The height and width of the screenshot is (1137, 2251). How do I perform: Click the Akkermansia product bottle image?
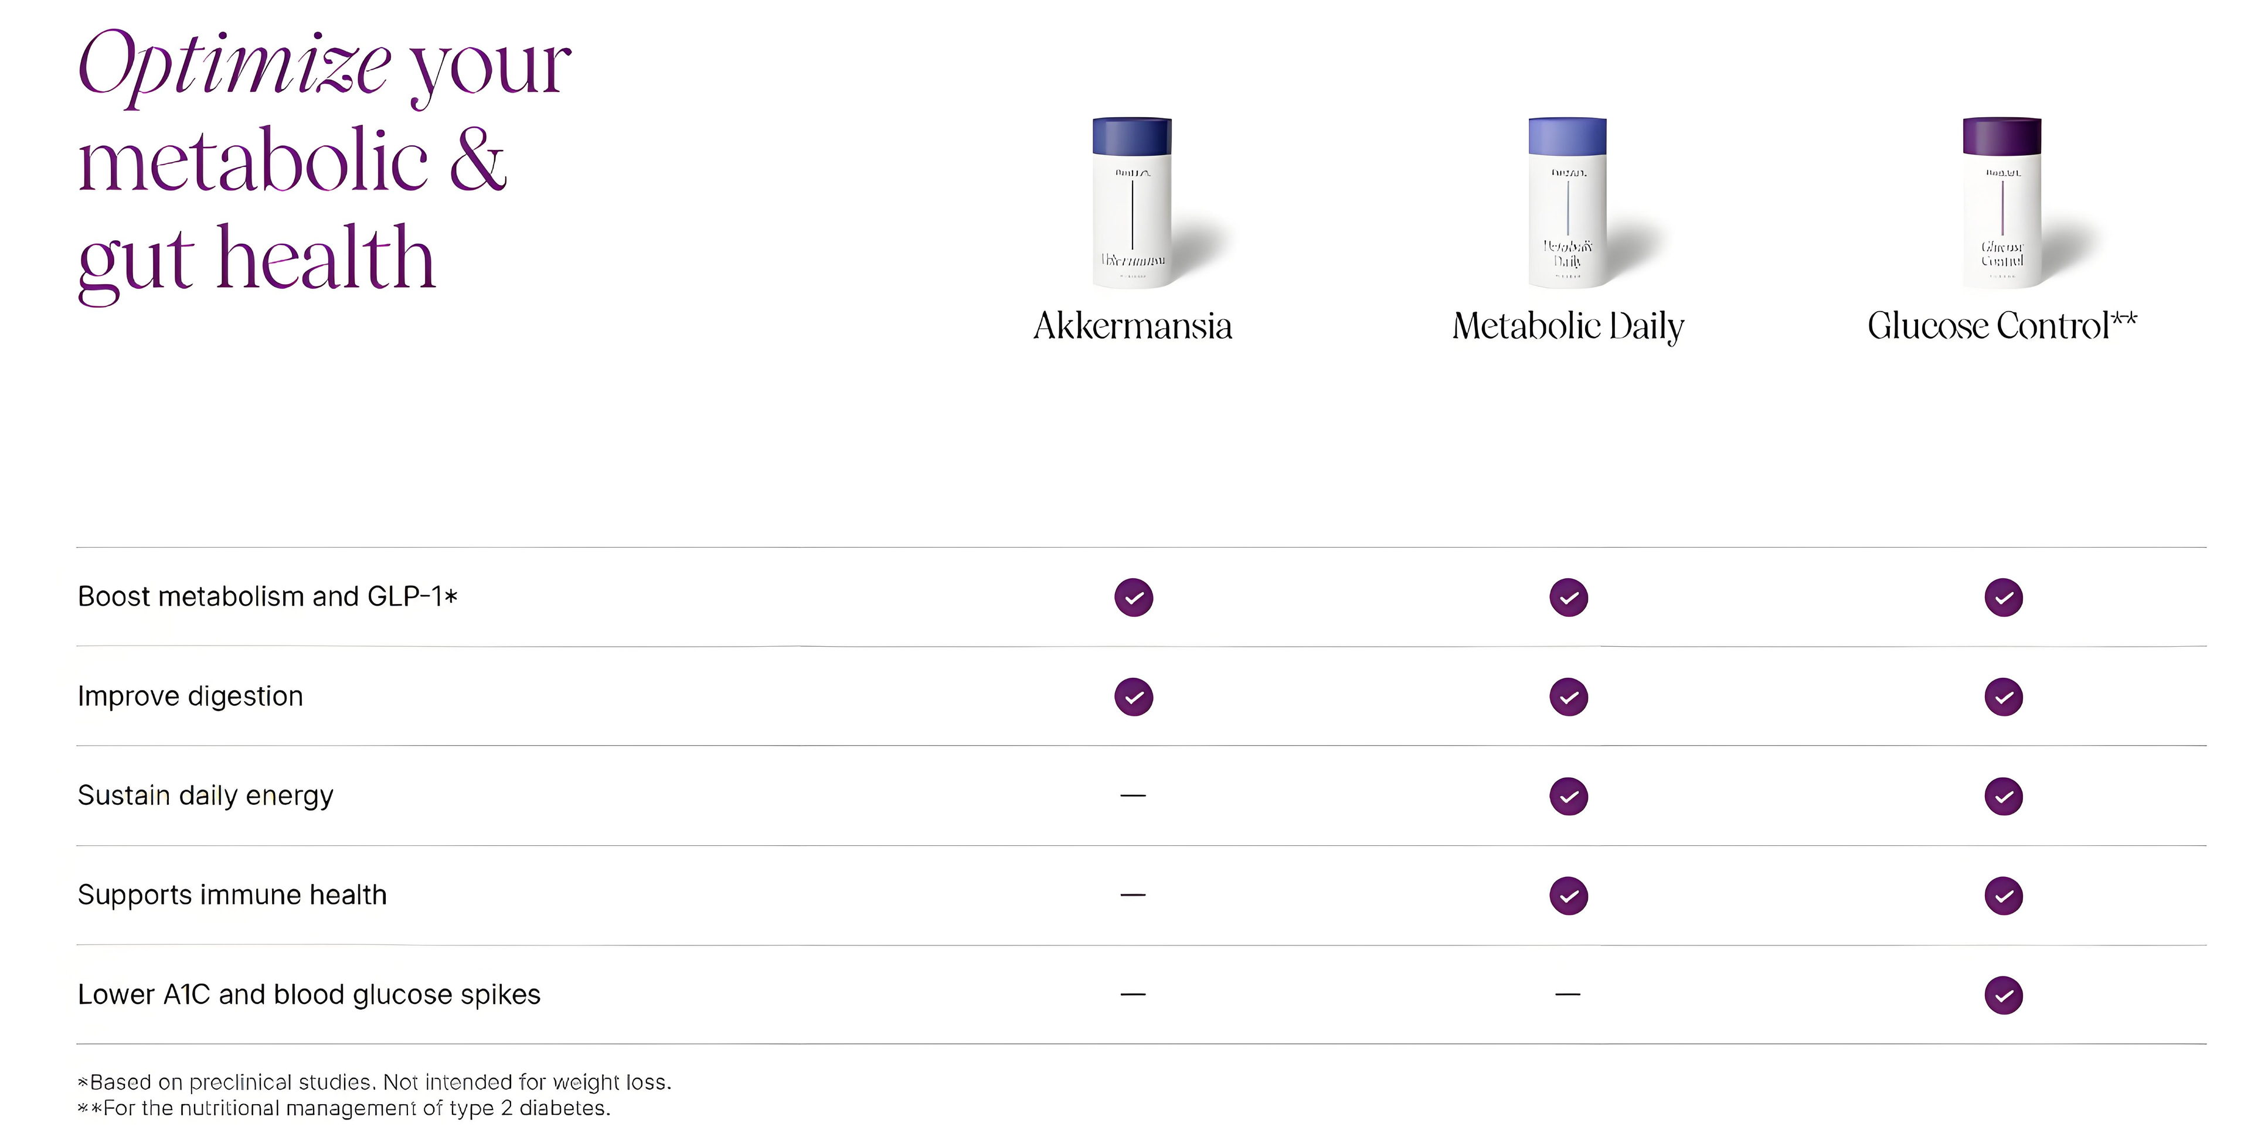[x=1133, y=203]
